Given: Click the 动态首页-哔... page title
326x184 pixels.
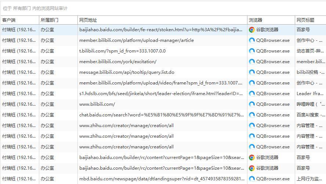Looking at the screenshot, I should coord(310,51).
